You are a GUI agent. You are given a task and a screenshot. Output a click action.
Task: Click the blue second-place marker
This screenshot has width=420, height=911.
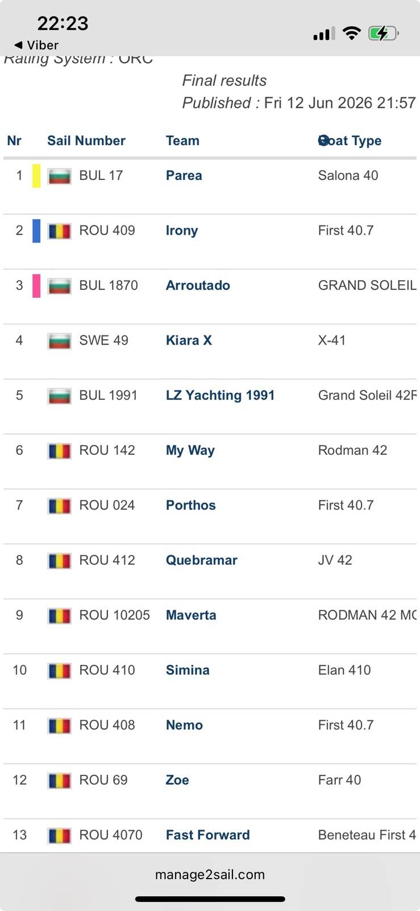[36, 231]
